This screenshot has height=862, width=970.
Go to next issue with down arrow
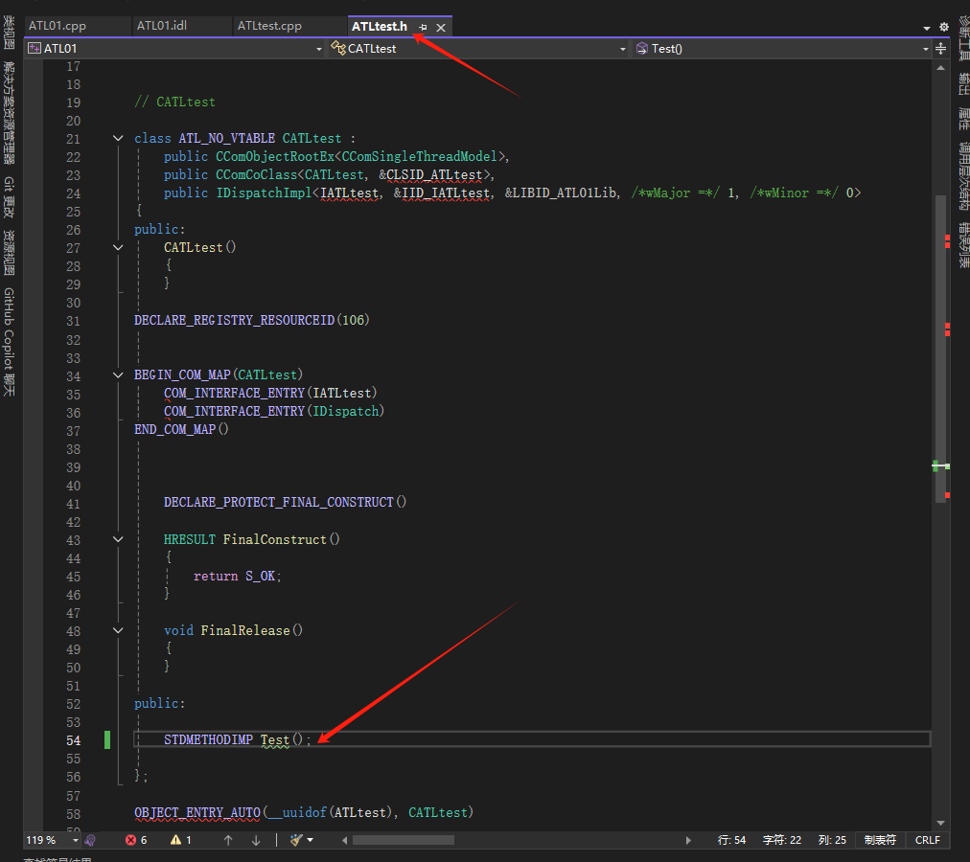[x=256, y=840]
